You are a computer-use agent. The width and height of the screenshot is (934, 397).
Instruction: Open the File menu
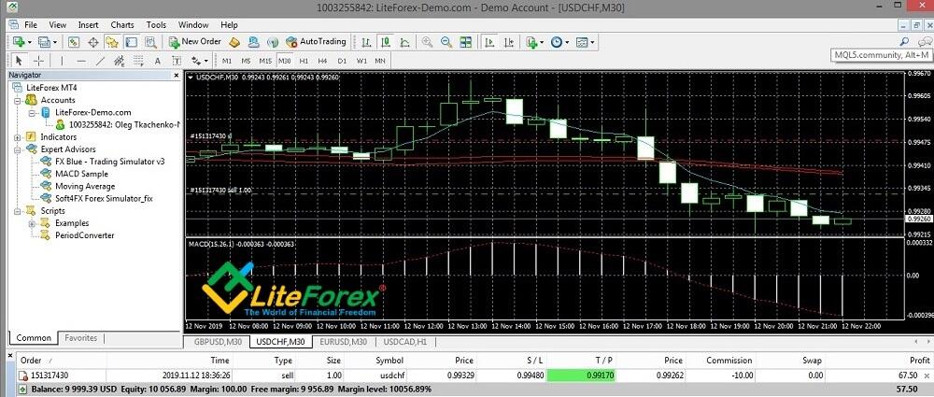coord(31,25)
